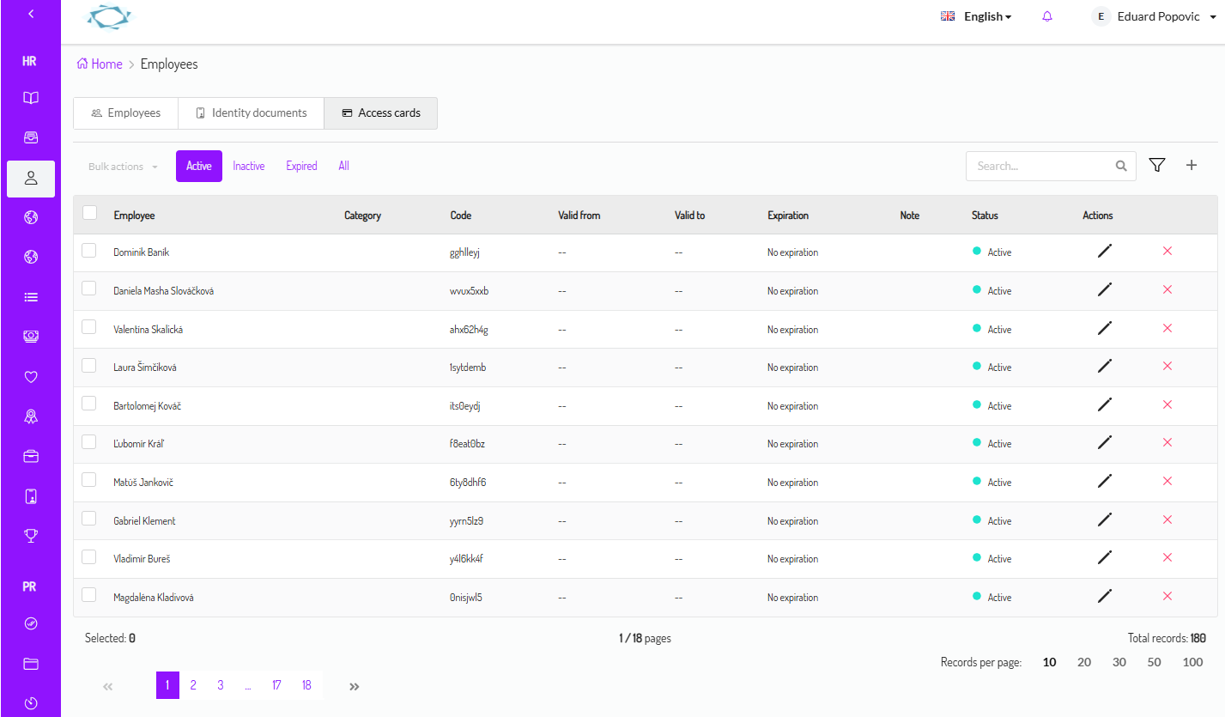Viewport: 1225px width, 717px height.
Task: Show Expired access cards
Action: 301,167
